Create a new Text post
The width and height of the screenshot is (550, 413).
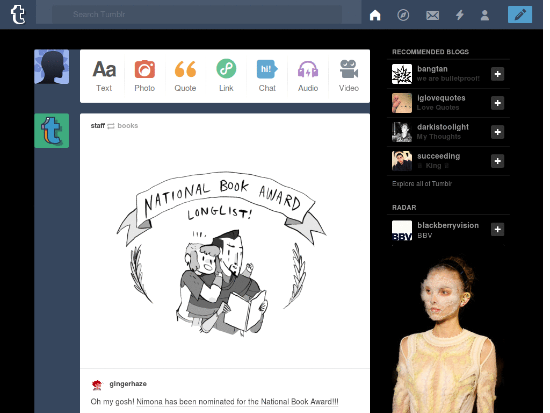(104, 76)
